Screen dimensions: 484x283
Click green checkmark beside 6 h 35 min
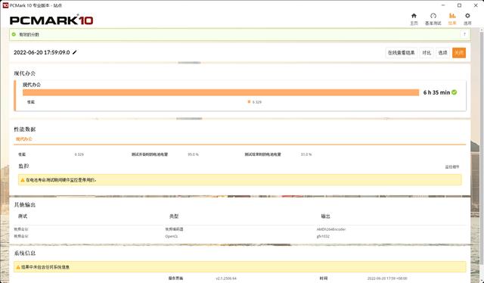[x=454, y=92]
